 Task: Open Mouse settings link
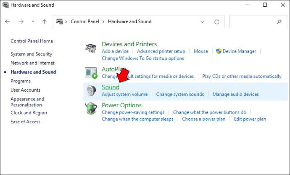(x=201, y=51)
